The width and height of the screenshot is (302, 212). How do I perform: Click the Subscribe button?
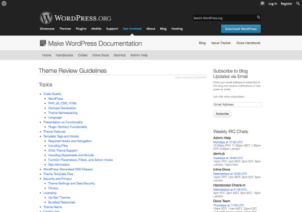[222, 114]
